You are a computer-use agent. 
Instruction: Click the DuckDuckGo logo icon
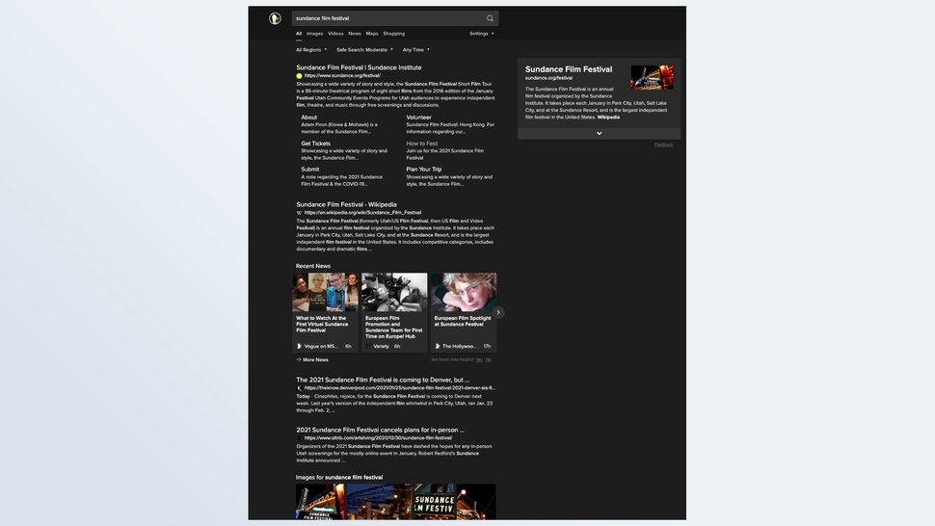(x=275, y=18)
